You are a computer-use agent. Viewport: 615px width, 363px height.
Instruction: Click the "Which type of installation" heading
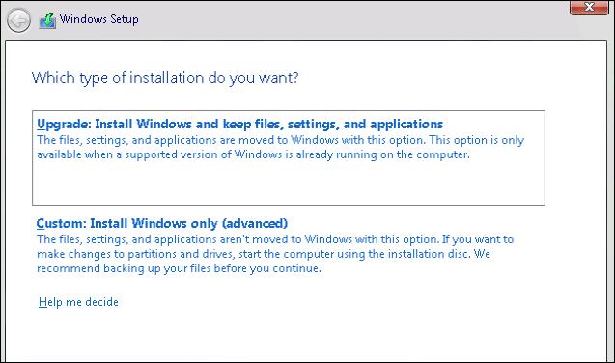tap(165, 78)
